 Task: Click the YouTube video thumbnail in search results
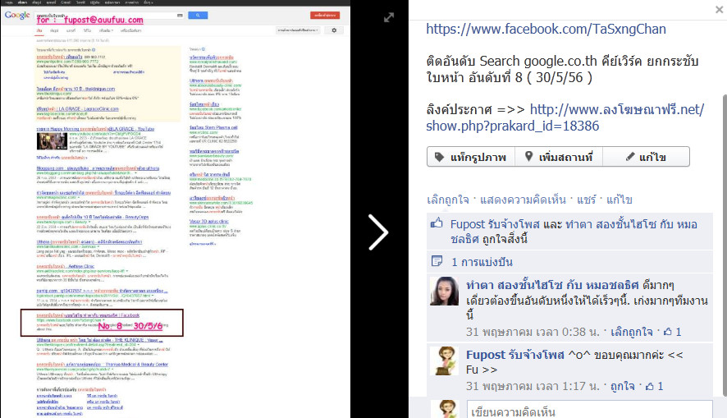pos(52,141)
